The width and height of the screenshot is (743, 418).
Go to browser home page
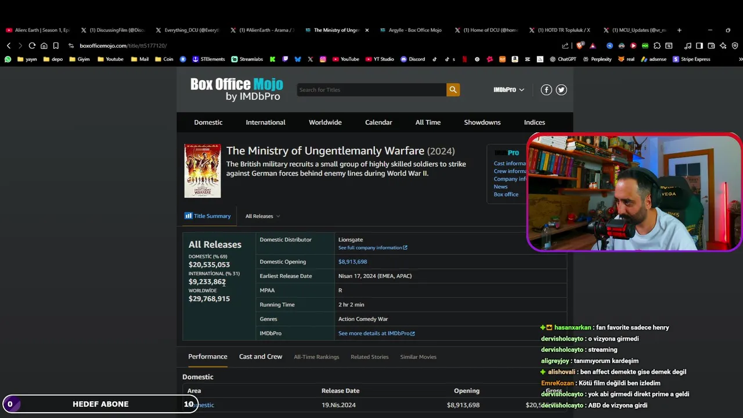[x=44, y=45]
